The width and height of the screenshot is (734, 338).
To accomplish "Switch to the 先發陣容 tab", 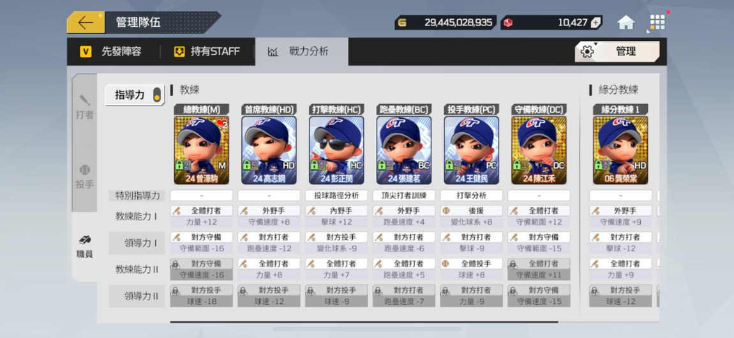I will point(112,52).
